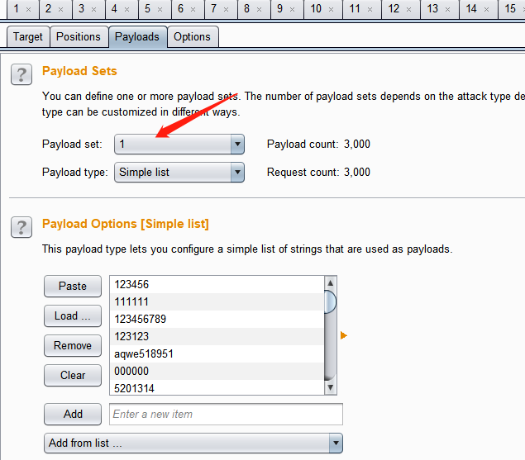Open the Payload set dropdown
Viewport: 525px width, 460px height.
coord(179,145)
